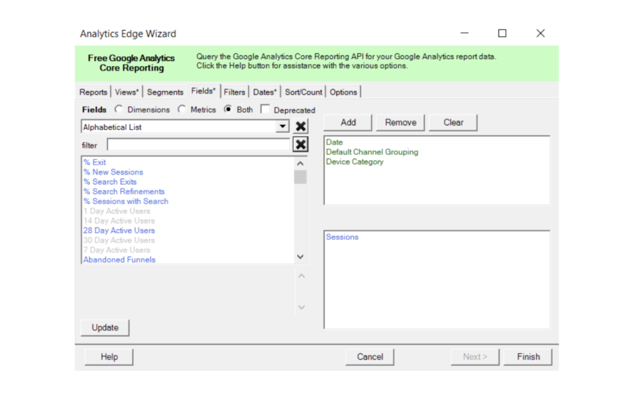Click in the filter text field
639x397 pixels.
(198, 145)
